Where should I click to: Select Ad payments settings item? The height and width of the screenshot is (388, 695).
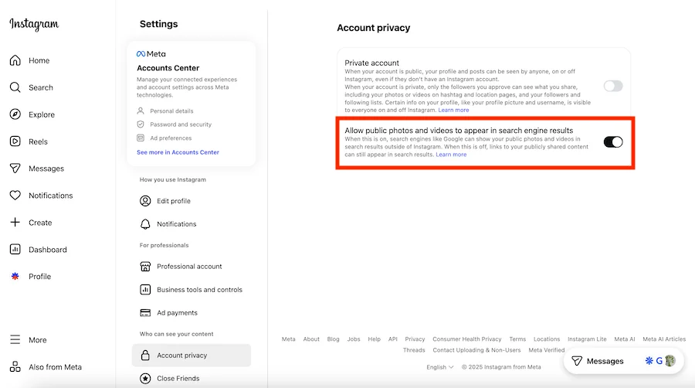[192, 312]
